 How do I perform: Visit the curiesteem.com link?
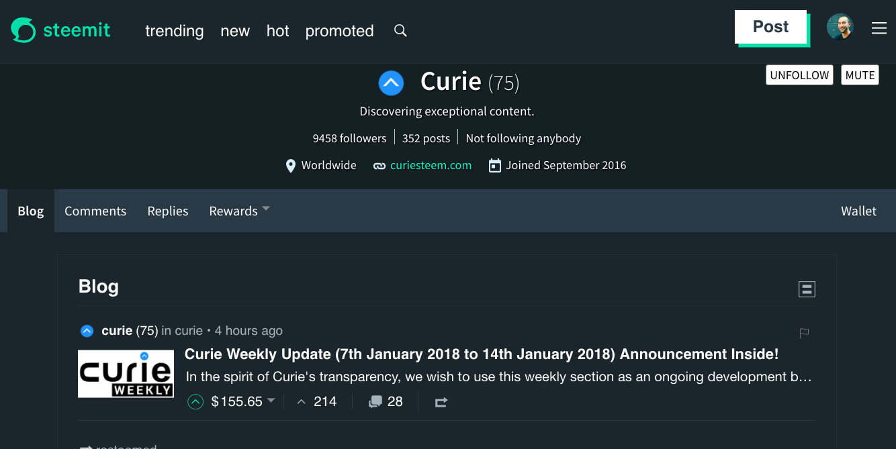pyautogui.click(x=431, y=165)
